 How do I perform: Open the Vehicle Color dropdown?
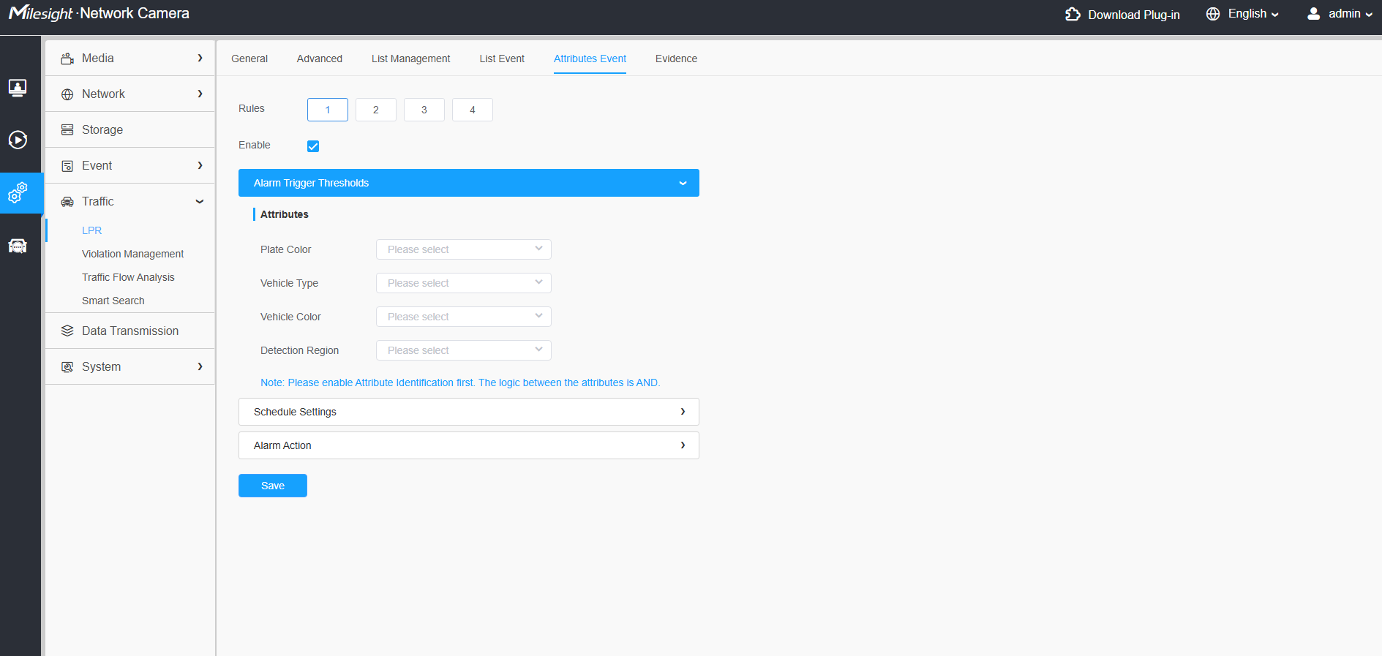point(464,317)
